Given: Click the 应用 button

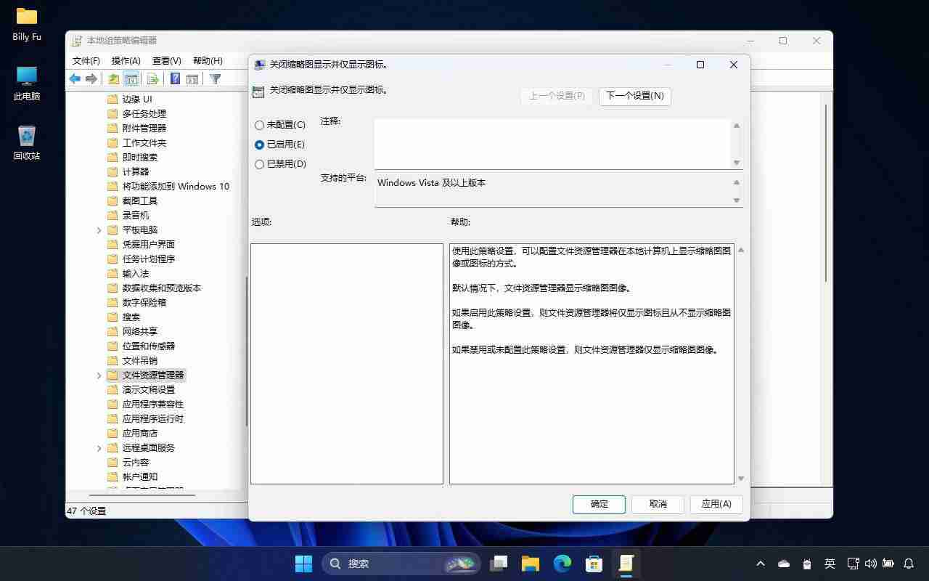Looking at the screenshot, I should point(716,504).
